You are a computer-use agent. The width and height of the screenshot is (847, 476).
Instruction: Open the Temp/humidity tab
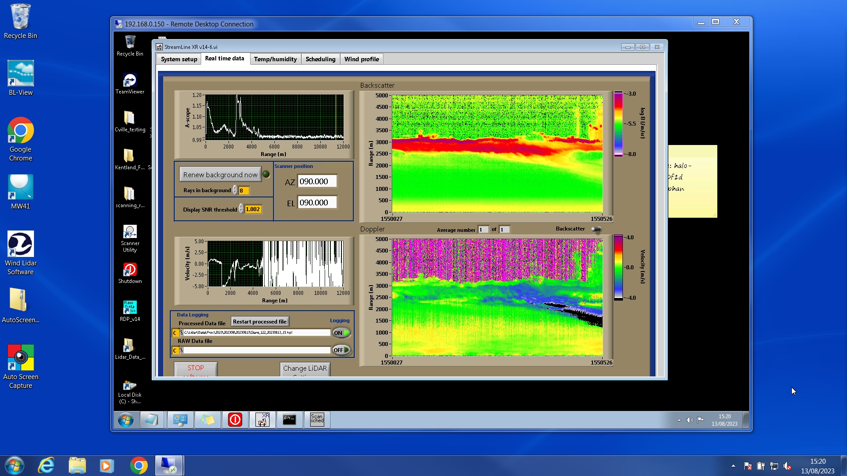click(x=275, y=59)
